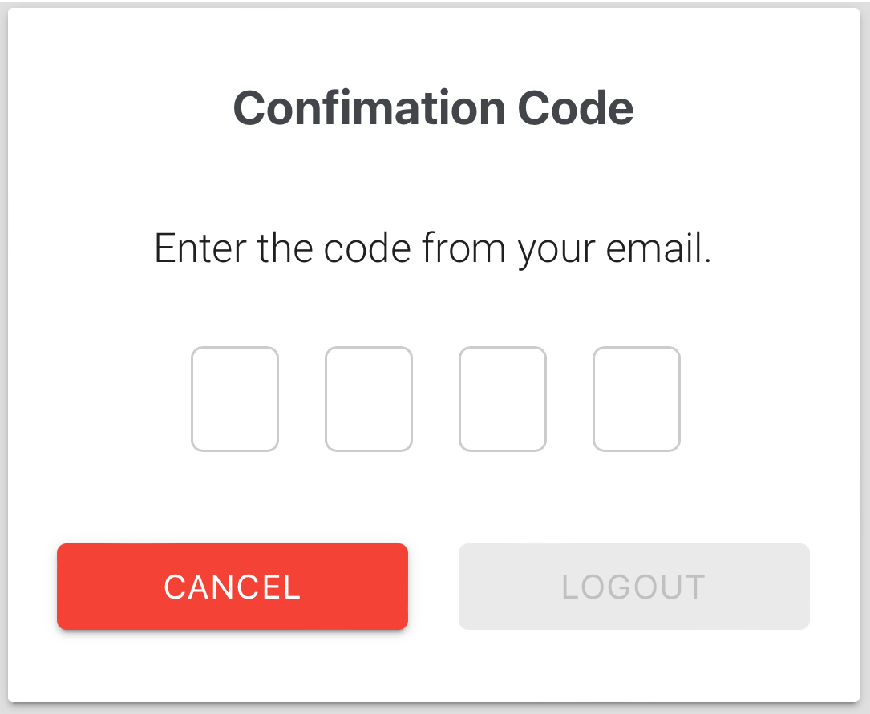
Task: Focus the leftmost confirmation code field
Action: tap(235, 399)
